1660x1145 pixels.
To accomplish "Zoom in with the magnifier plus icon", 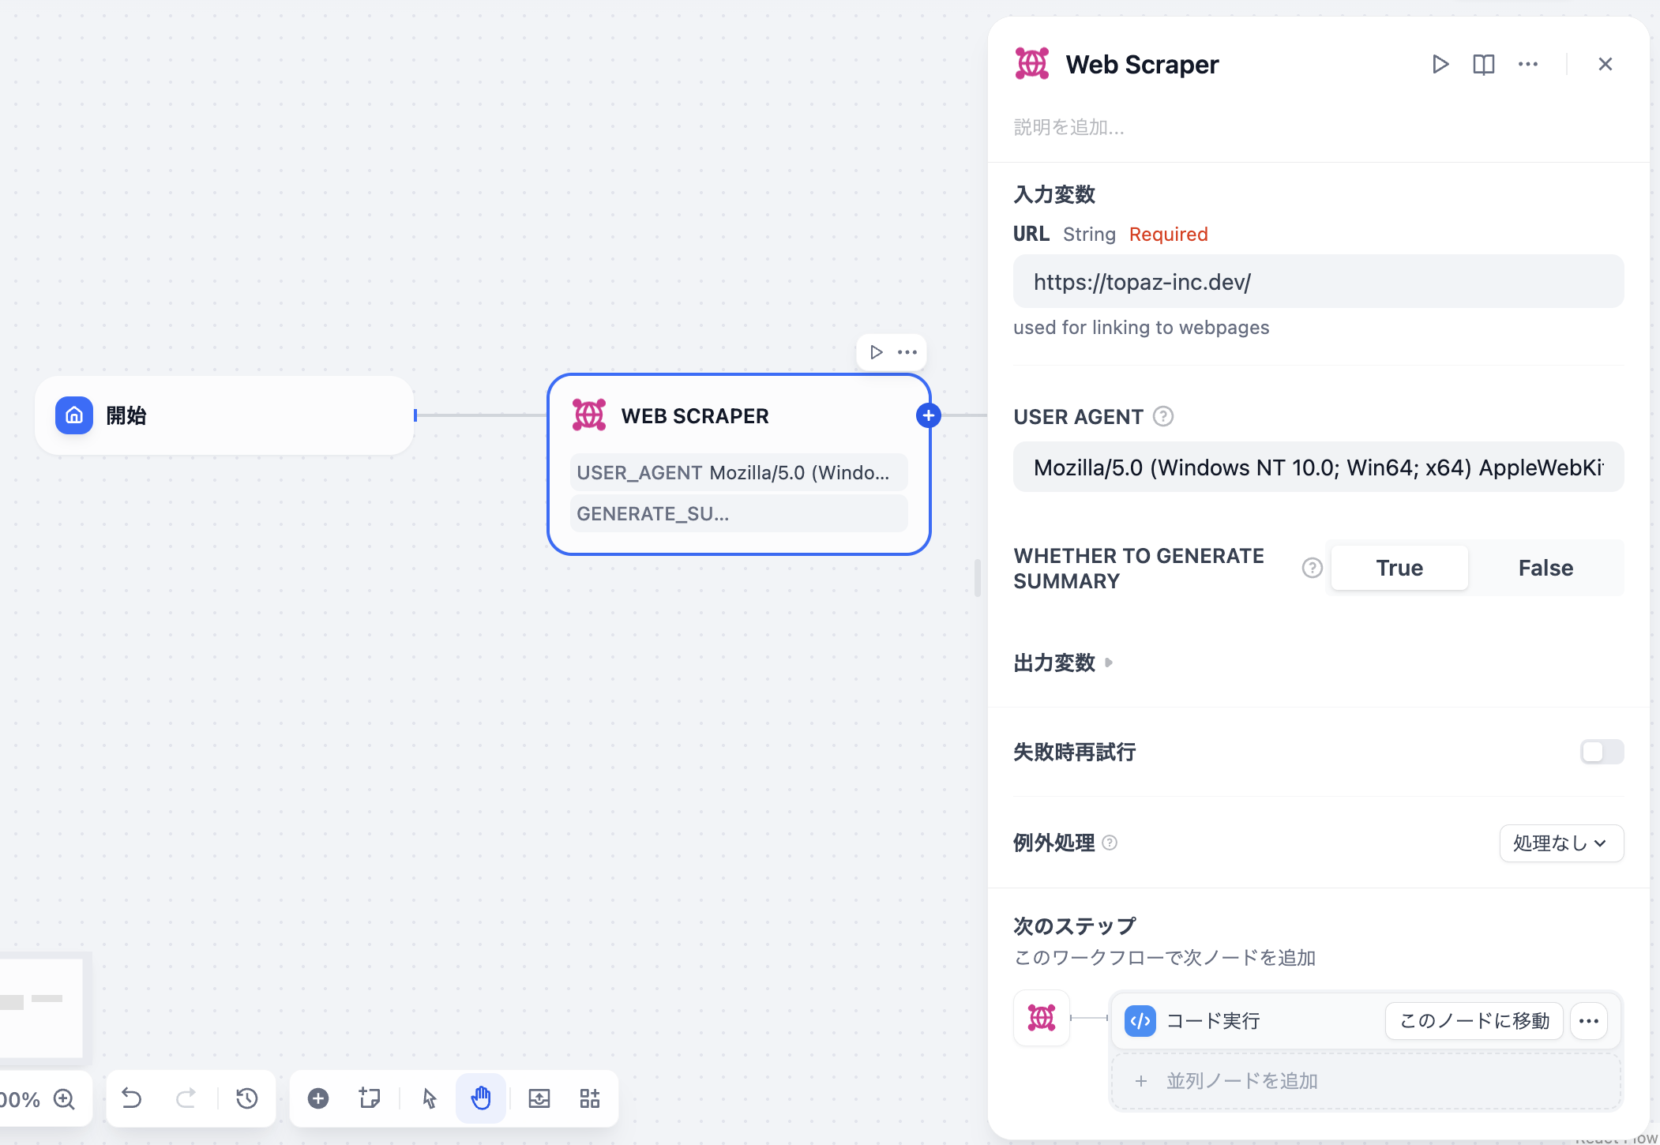I will point(64,1099).
